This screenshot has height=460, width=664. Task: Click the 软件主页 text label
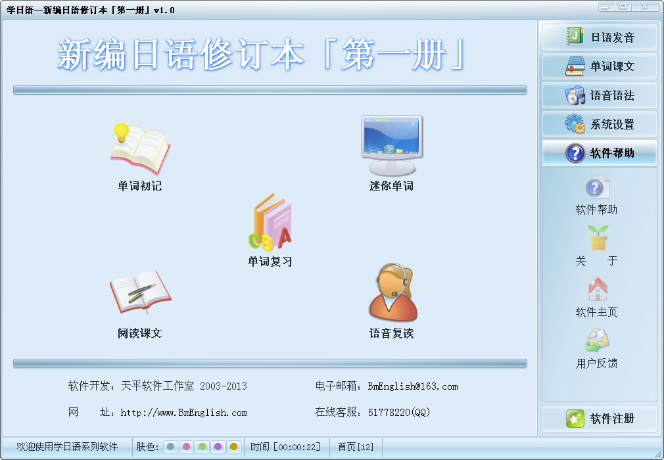[597, 312]
